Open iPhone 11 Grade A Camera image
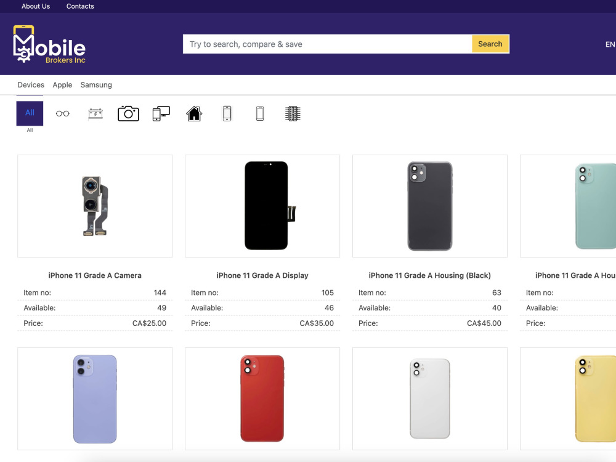Viewport: 616px width, 462px height. point(95,206)
